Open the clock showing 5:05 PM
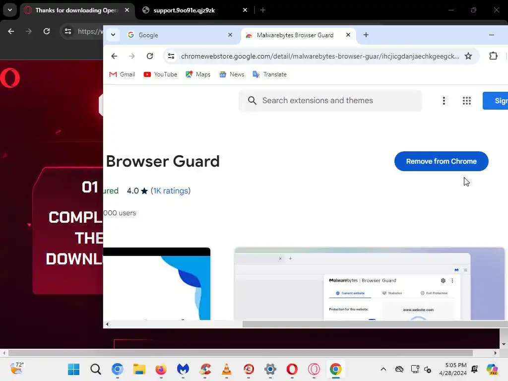The image size is (508, 381). [452, 369]
